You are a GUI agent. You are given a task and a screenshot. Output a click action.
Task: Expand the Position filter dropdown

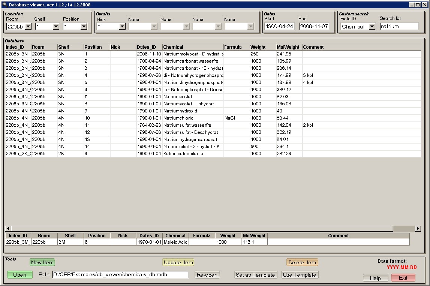pos(84,27)
